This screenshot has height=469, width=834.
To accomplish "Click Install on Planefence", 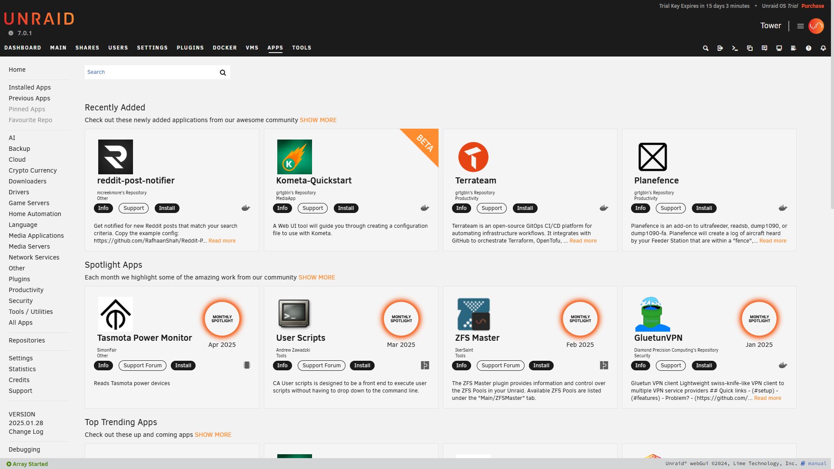I will pos(704,208).
